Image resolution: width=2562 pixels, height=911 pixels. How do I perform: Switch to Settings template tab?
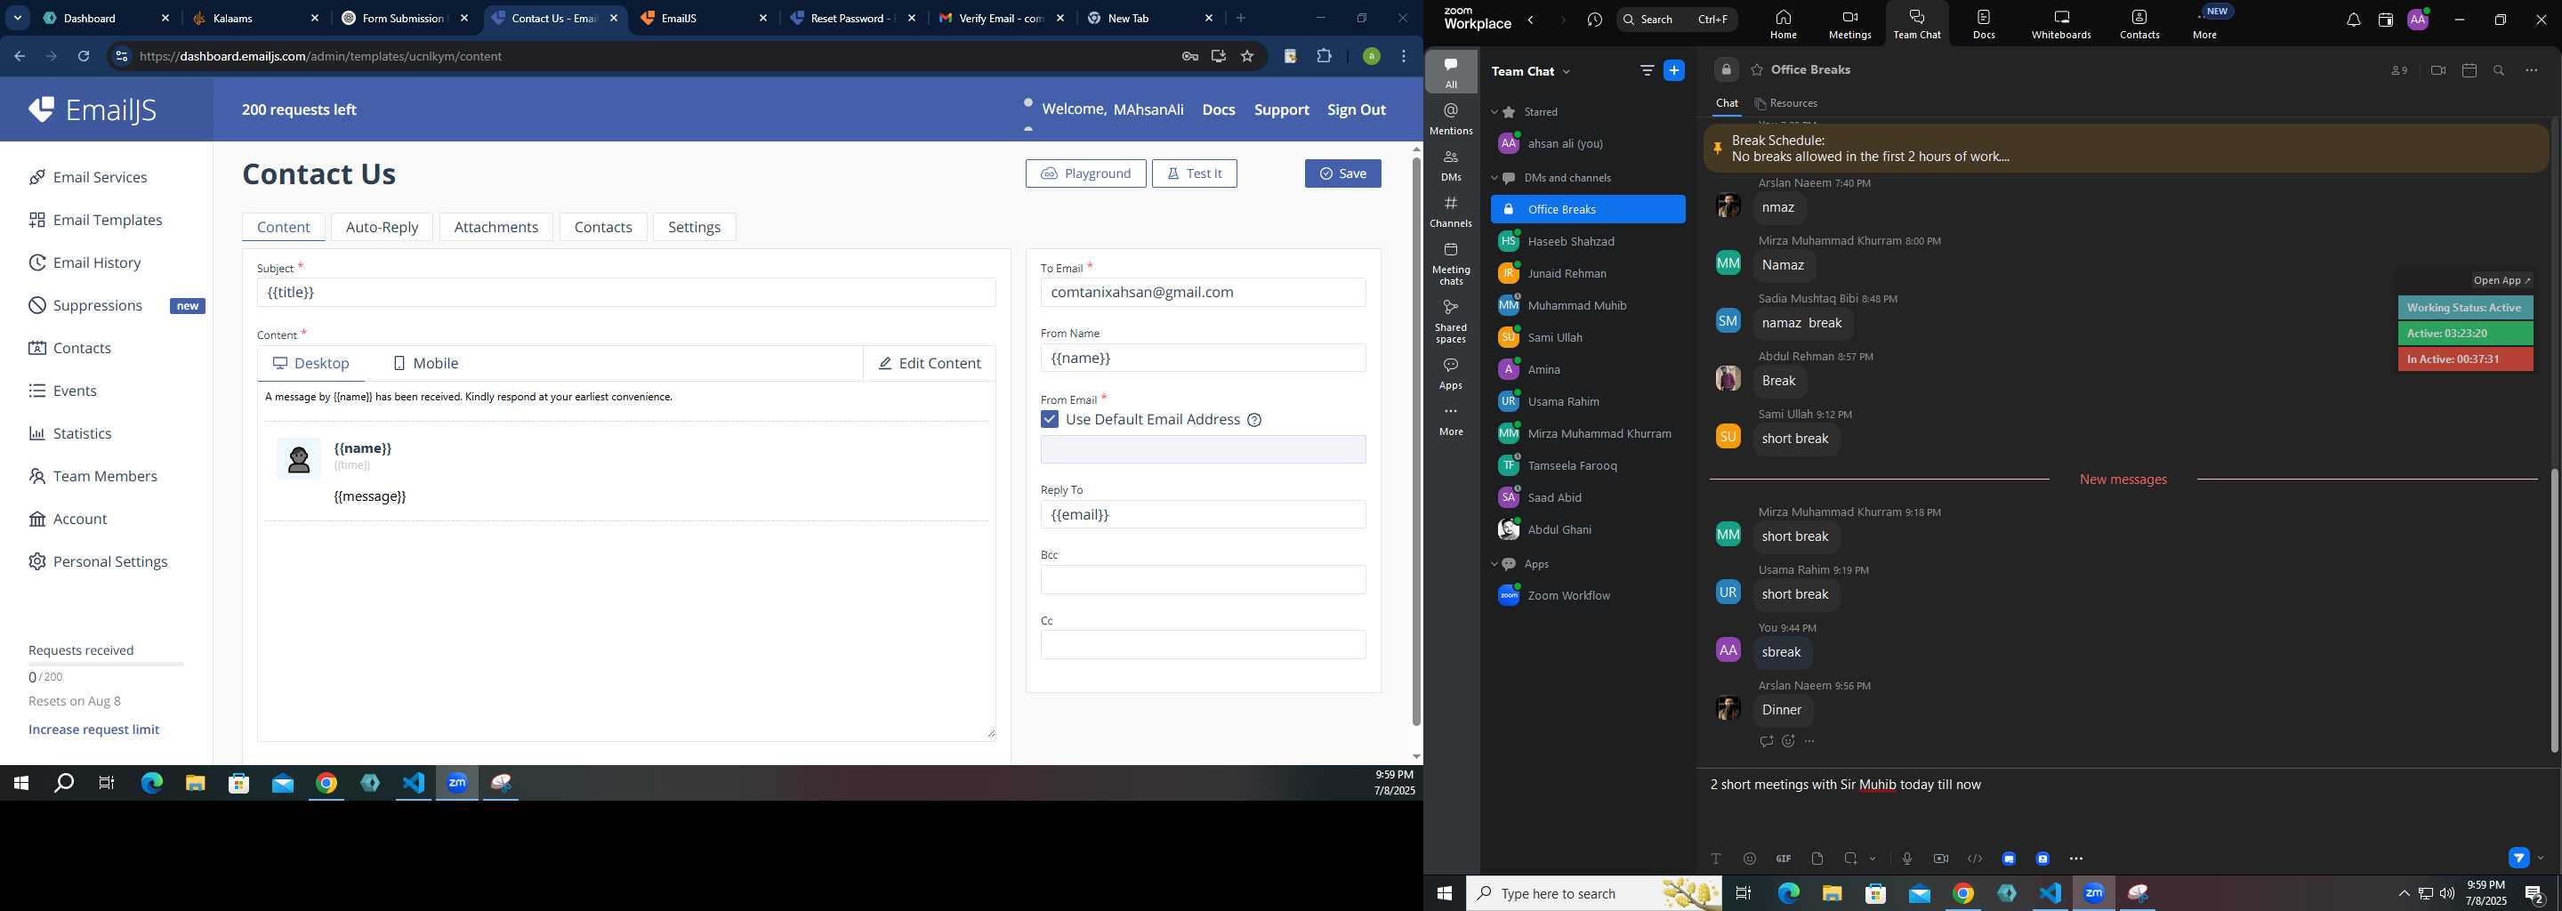(694, 227)
